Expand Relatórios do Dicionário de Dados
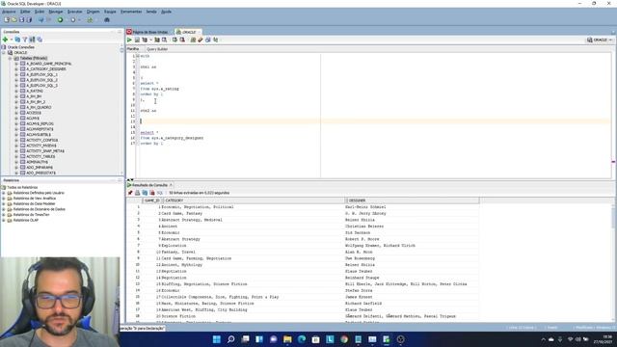 click(4, 209)
